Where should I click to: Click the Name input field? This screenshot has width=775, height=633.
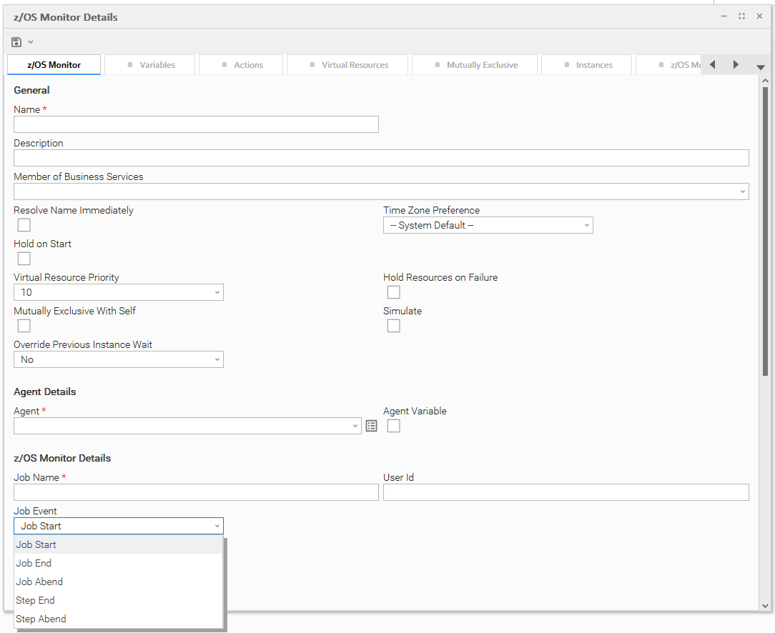point(196,124)
